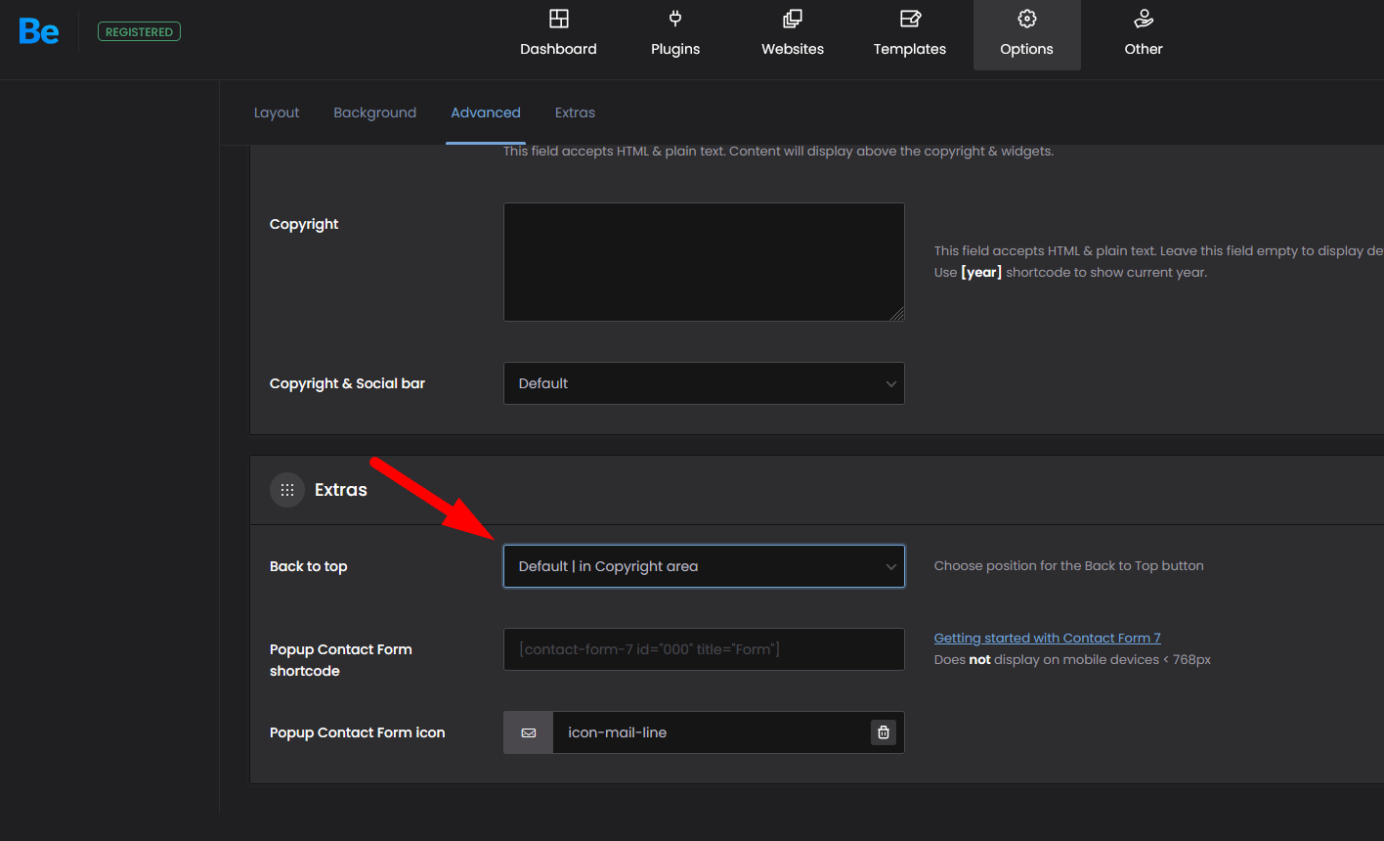The height and width of the screenshot is (841, 1384).
Task: Click the Plugins plug icon
Action: 675,19
